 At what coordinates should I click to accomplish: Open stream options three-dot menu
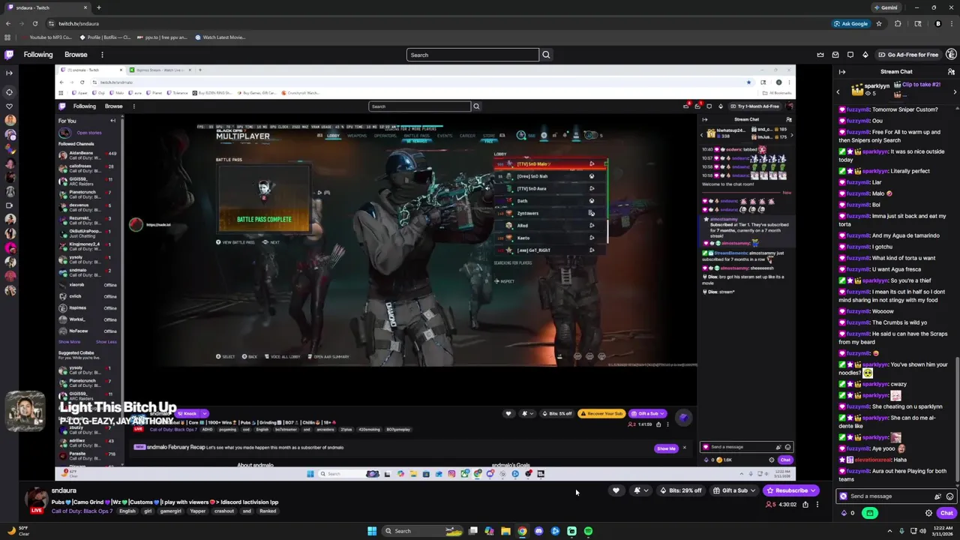pyautogui.click(x=817, y=505)
